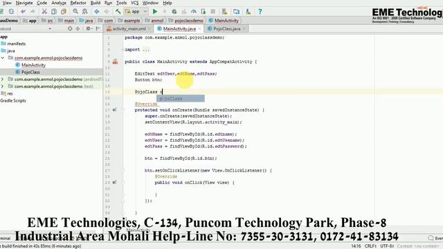Select pojoClass autocomplete suggestion
The width and height of the screenshot is (443, 249).
181,98
